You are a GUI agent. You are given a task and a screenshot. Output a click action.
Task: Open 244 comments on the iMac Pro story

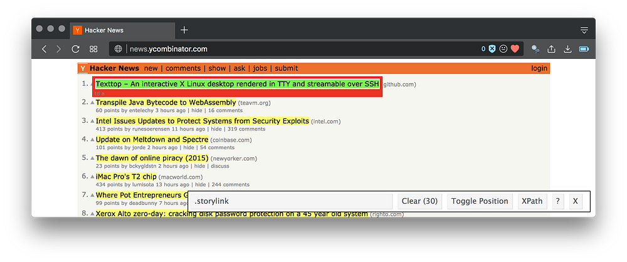click(229, 185)
